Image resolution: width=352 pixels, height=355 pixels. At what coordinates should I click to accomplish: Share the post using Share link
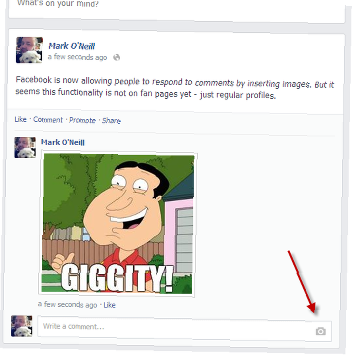pos(111,120)
